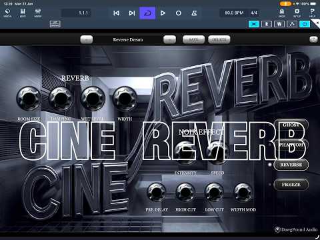Click the Room Size knob

click(29, 99)
